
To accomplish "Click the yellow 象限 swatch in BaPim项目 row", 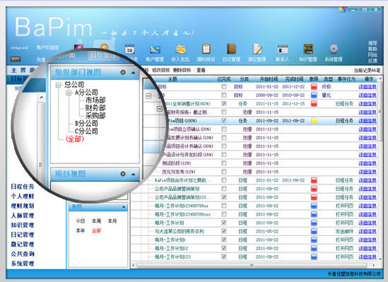I will click(x=314, y=121).
